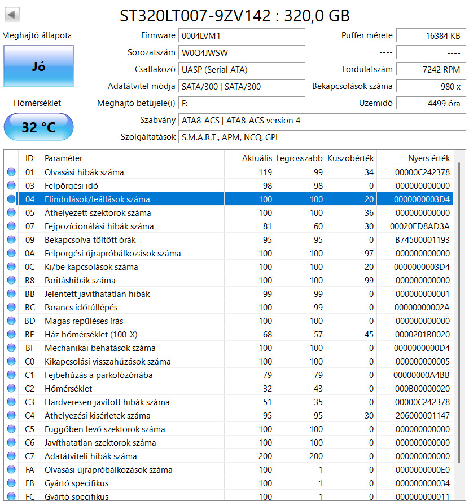Click status icon of Felpörgési idő row
469x502 pixels.
11,185
